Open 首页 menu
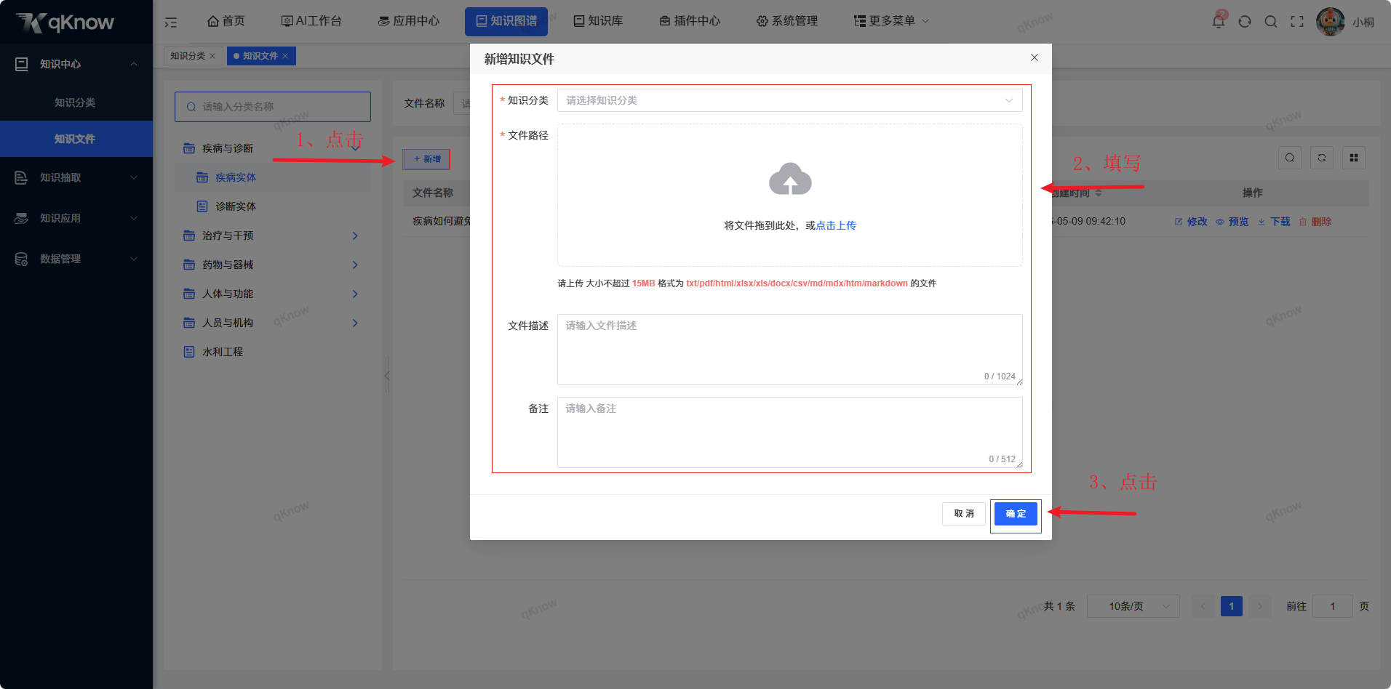Image resolution: width=1391 pixels, height=689 pixels. tap(226, 21)
